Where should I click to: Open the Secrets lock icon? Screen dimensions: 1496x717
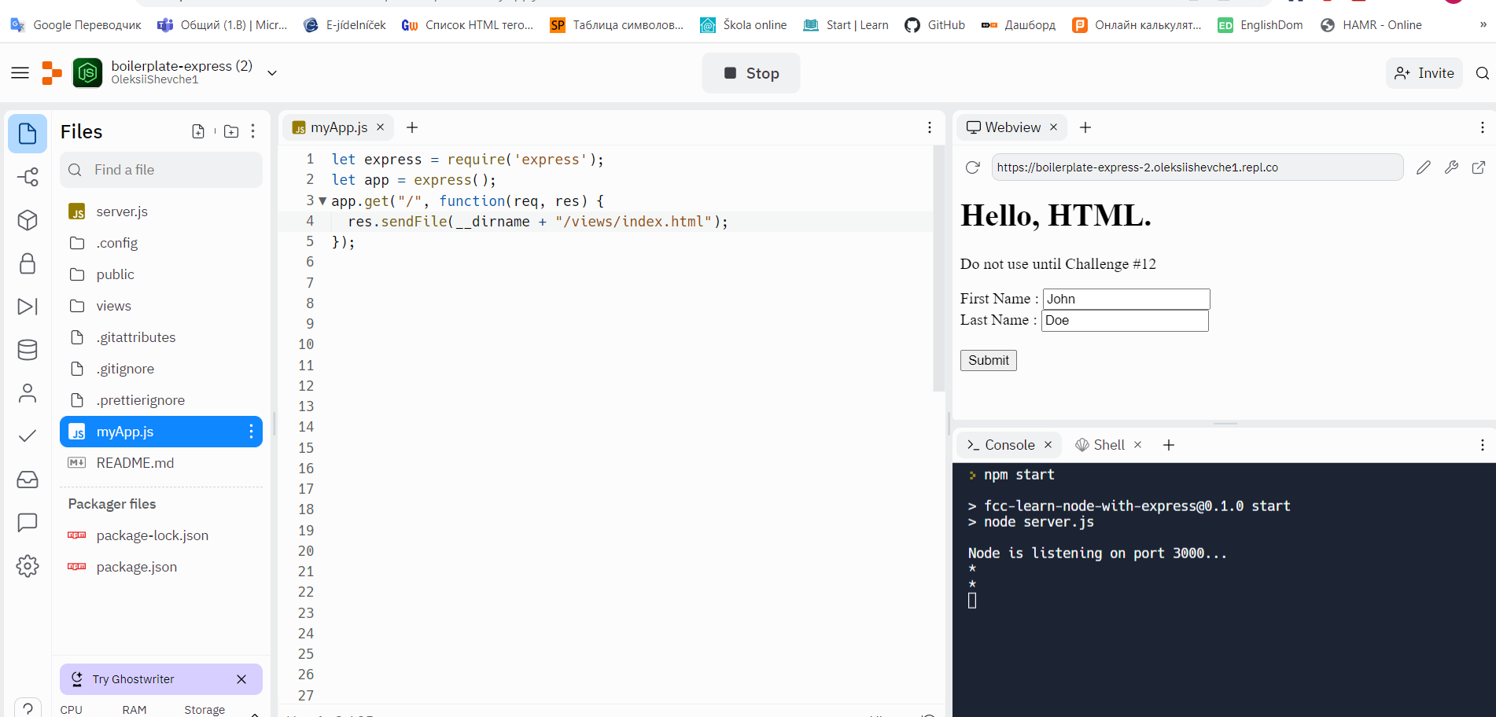pos(28,263)
